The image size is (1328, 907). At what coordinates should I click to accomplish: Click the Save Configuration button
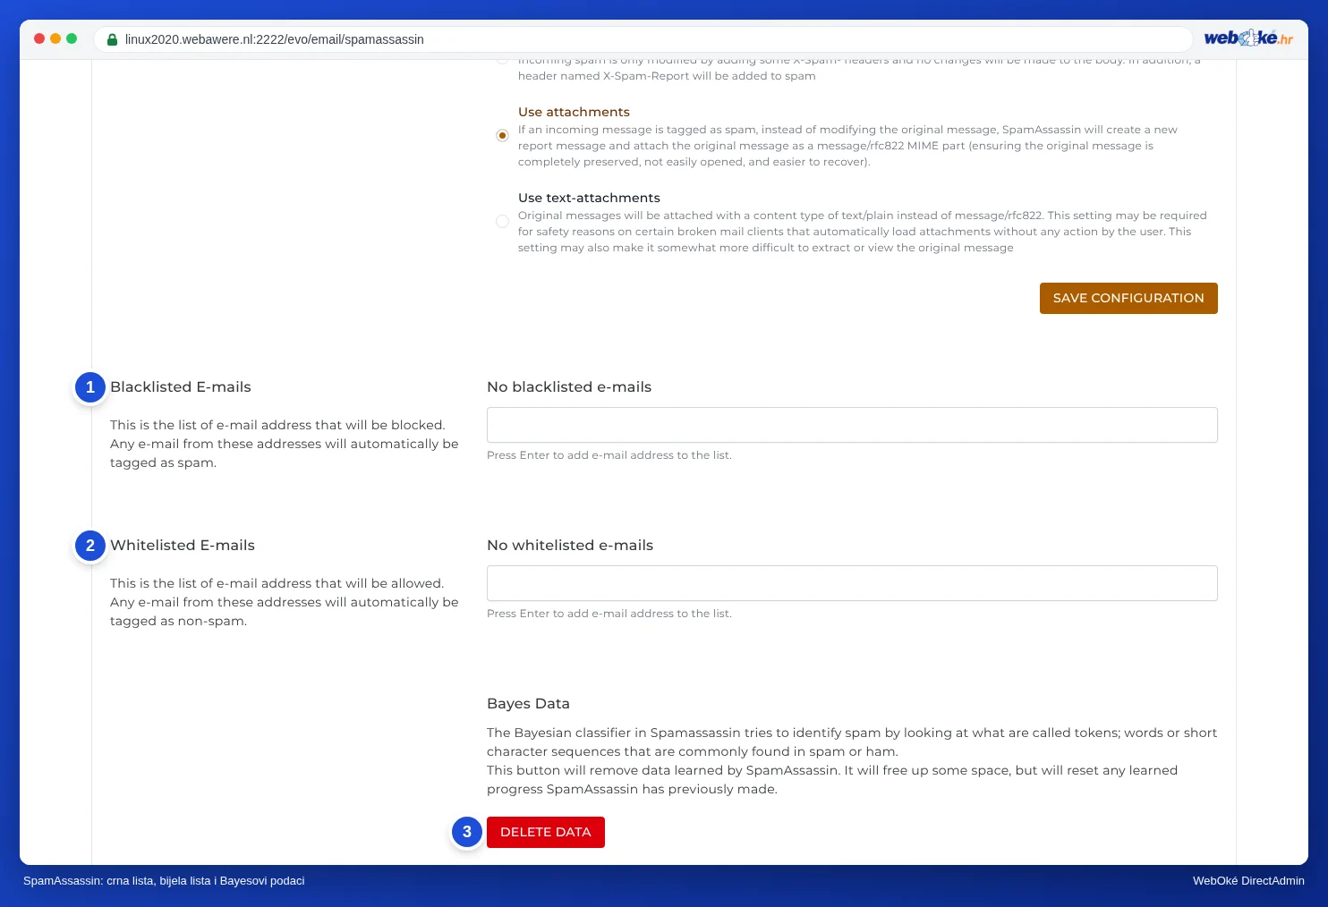pyautogui.click(x=1128, y=299)
